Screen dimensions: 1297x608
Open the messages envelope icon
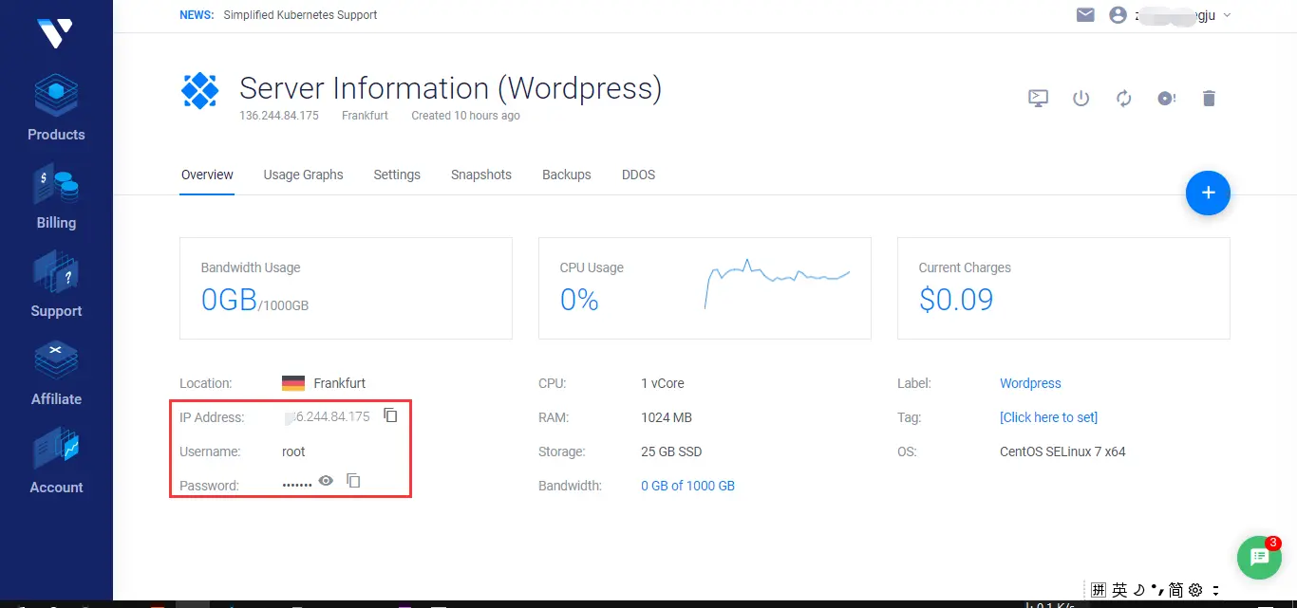tap(1085, 14)
